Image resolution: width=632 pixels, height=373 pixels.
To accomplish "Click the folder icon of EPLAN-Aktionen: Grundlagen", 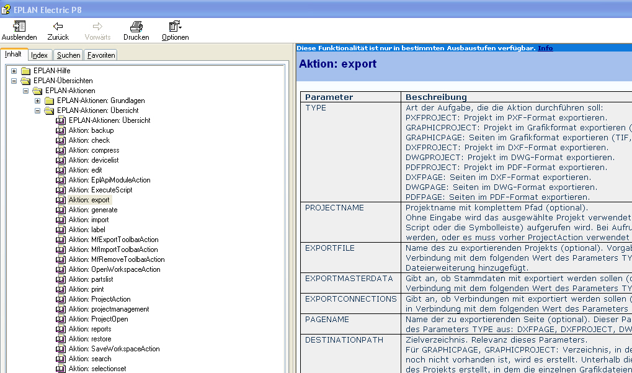I will coord(49,101).
